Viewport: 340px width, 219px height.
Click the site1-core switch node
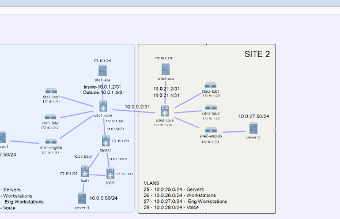(103, 107)
